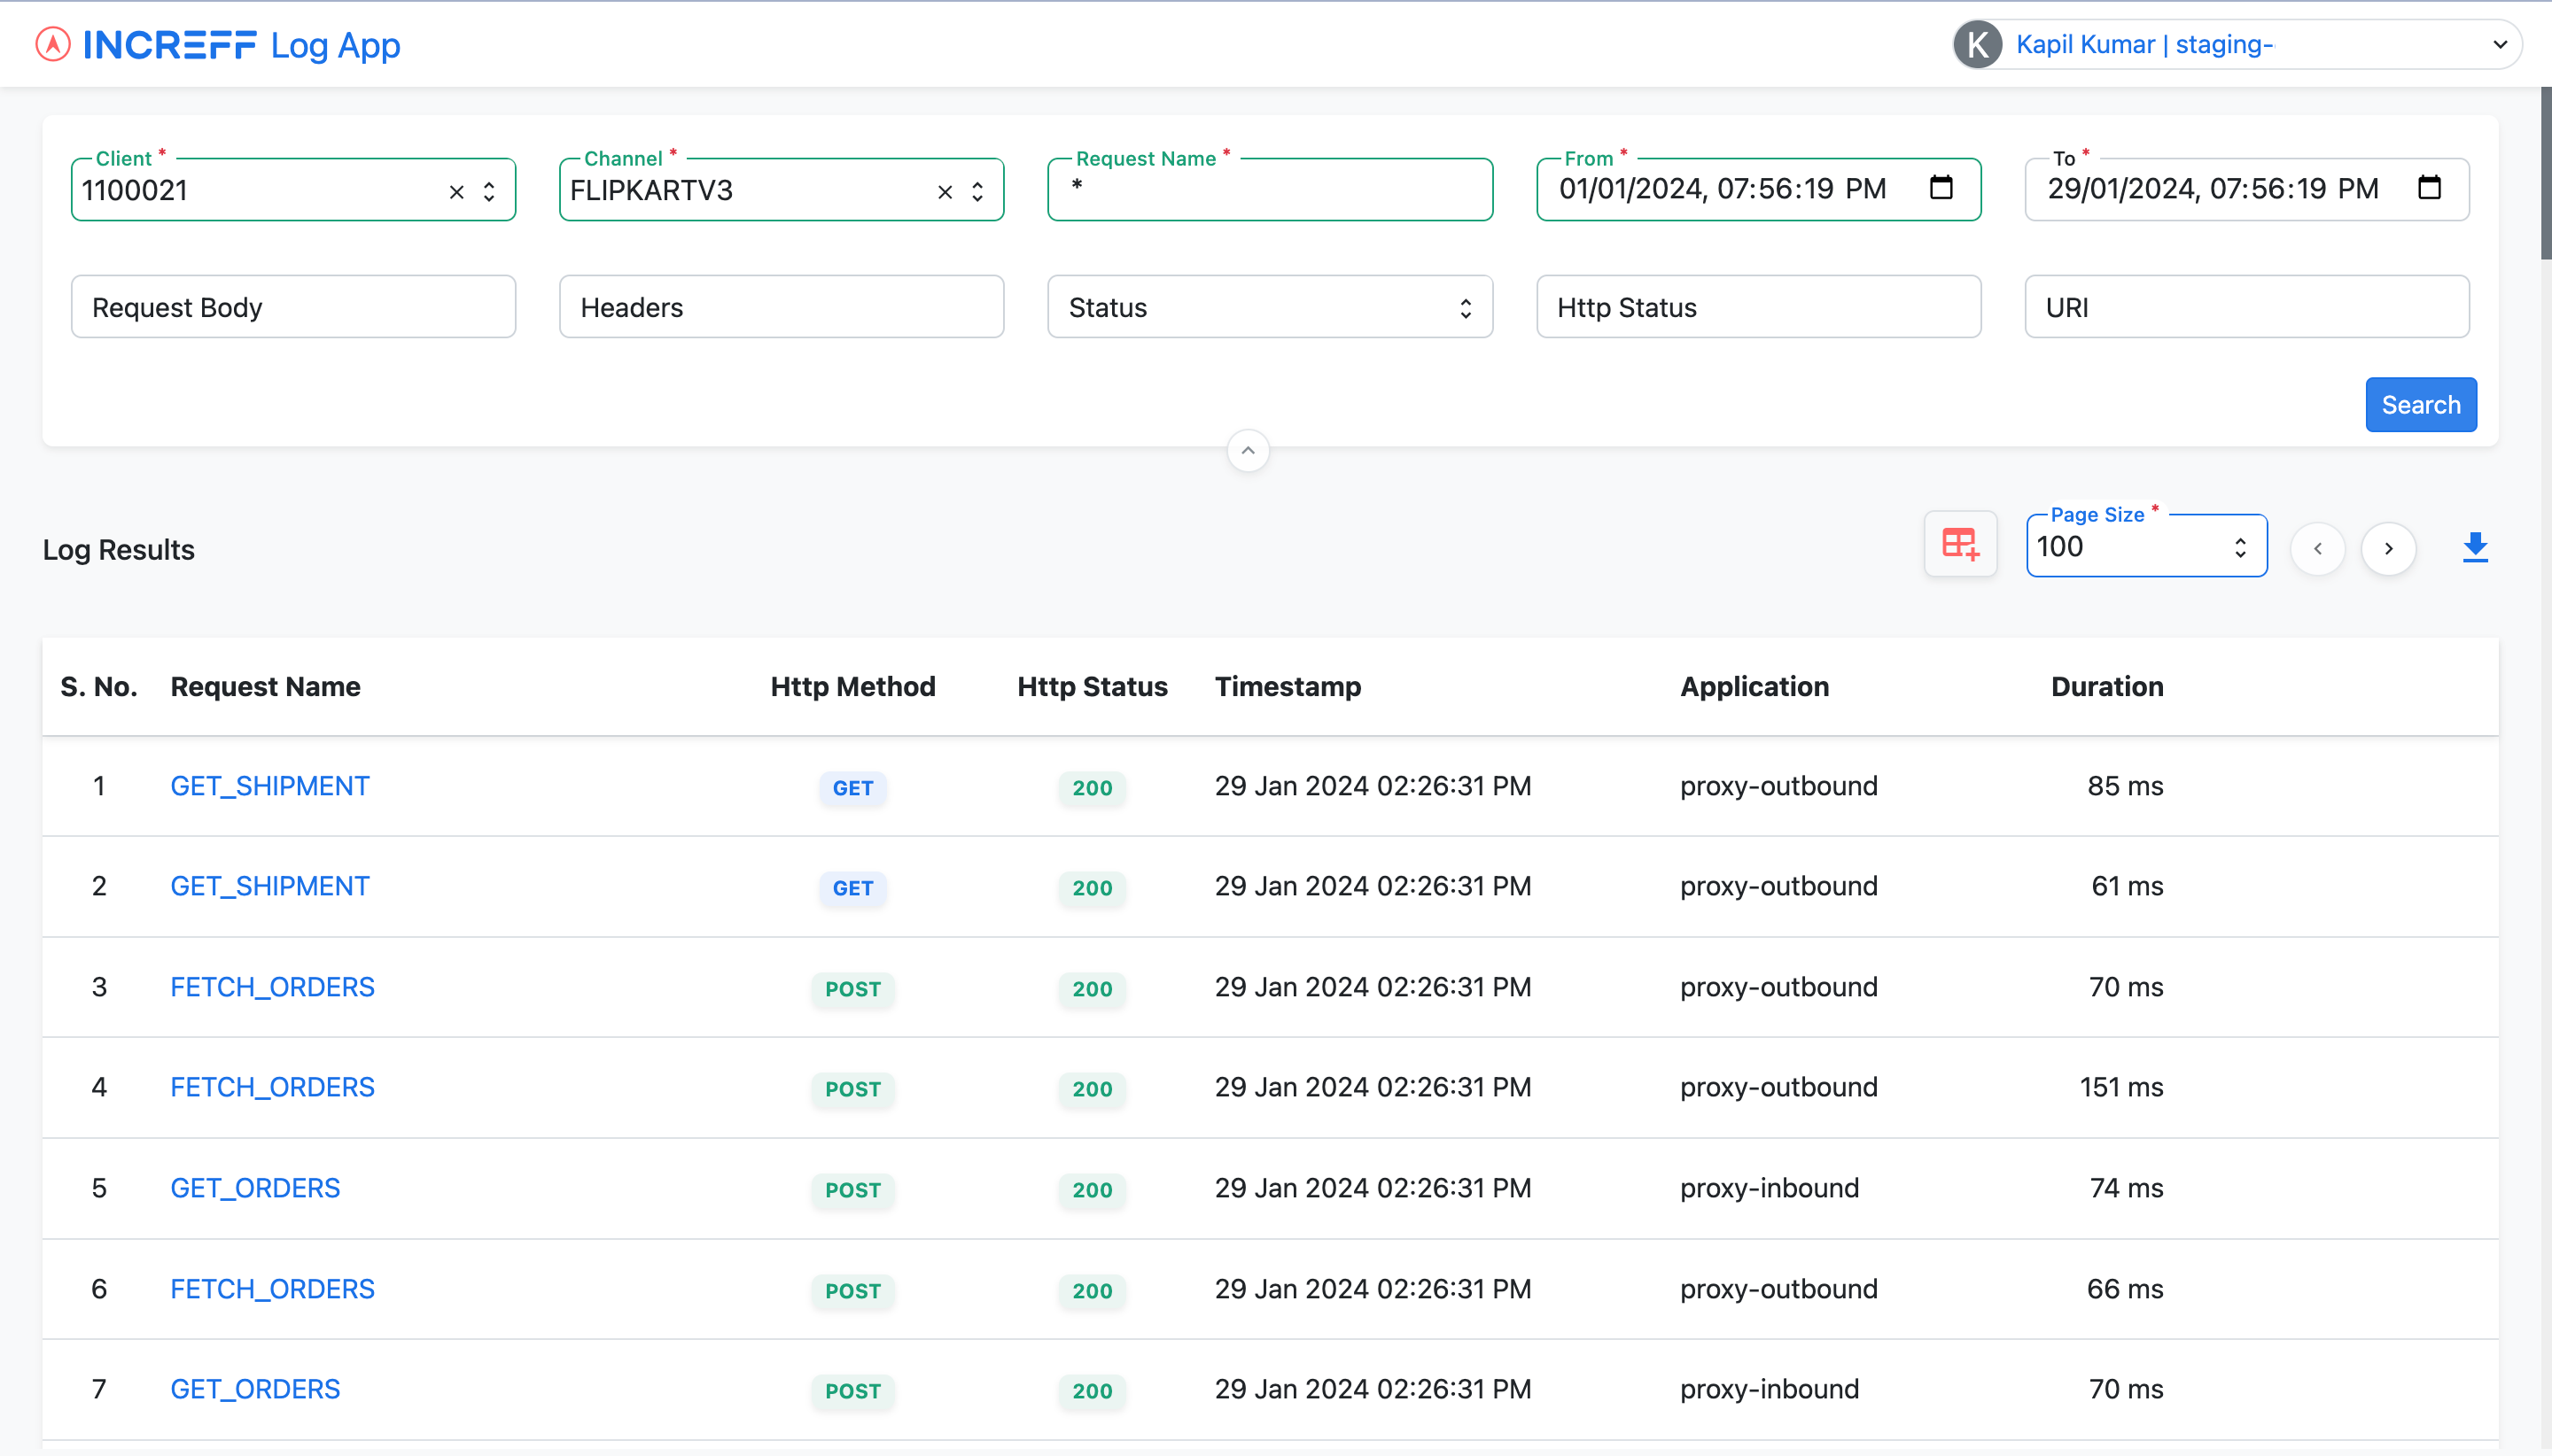2552x1456 pixels.
Task: Click the S. No. column header
Action: point(98,686)
